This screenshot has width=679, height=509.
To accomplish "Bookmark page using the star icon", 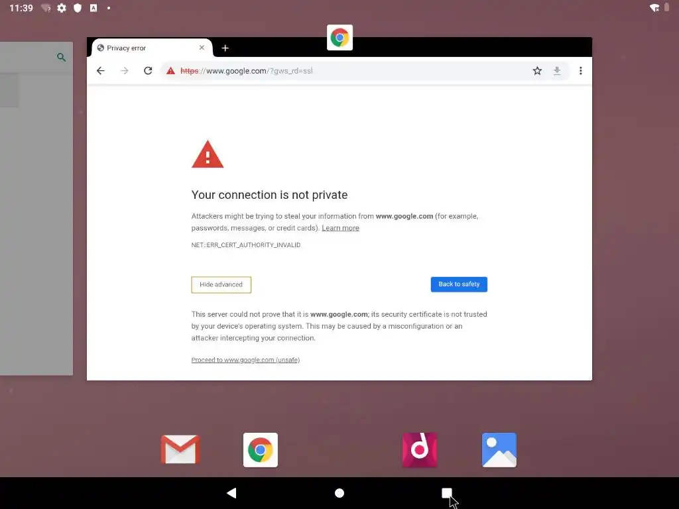I will pyautogui.click(x=537, y=70).
